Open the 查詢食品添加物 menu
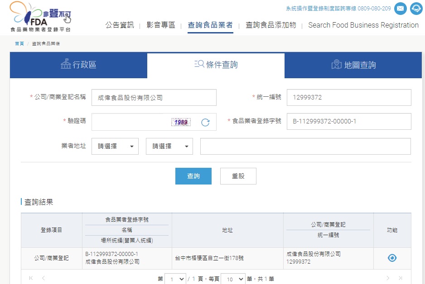Viewport: 425px width, 284px height. [x=270, y=25]
